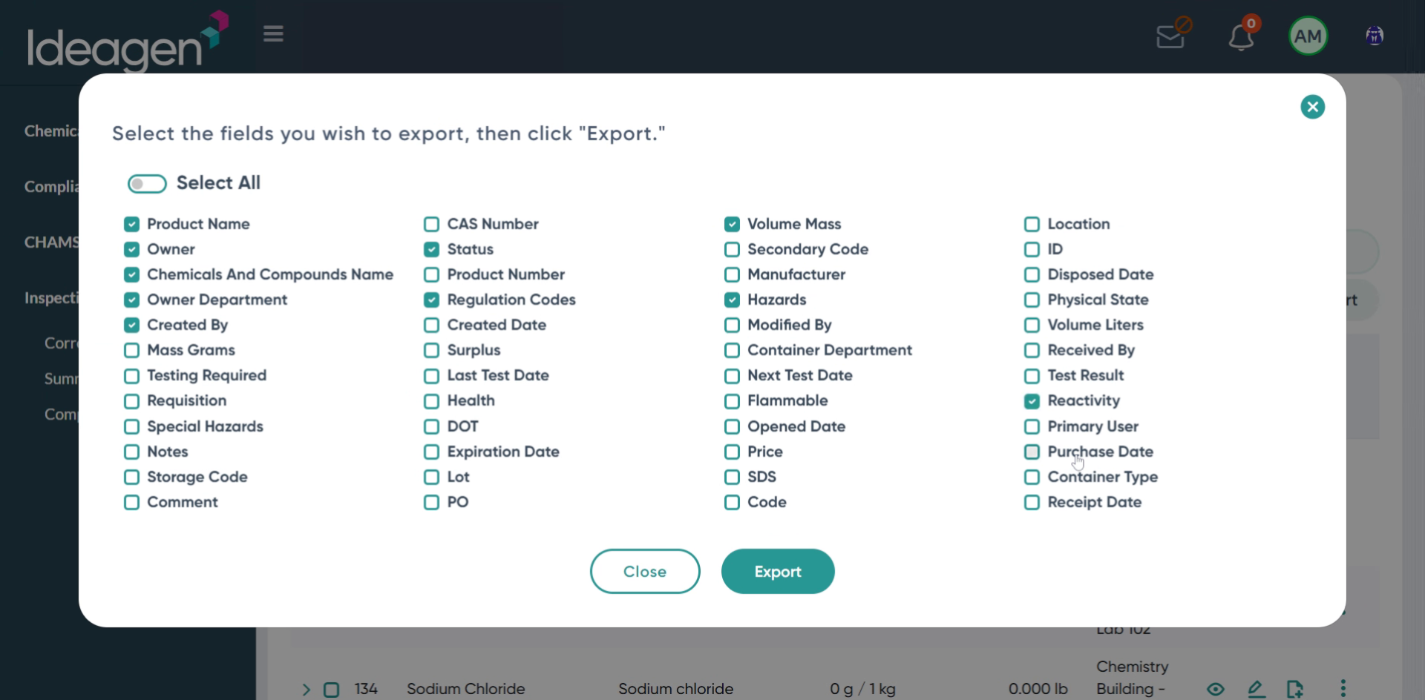Screen dimensions: 1425x700
Task: Click the Notes label
Action: (x=167, y=452)
